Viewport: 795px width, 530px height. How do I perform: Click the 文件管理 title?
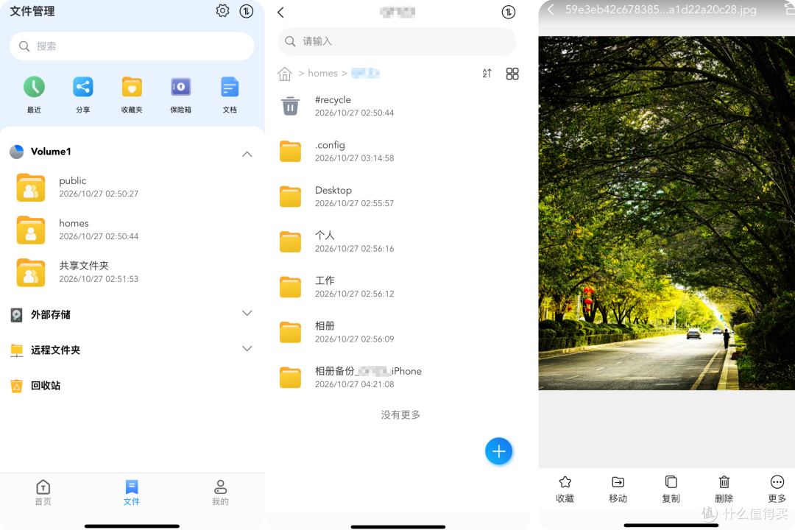(x=32, y=11)
